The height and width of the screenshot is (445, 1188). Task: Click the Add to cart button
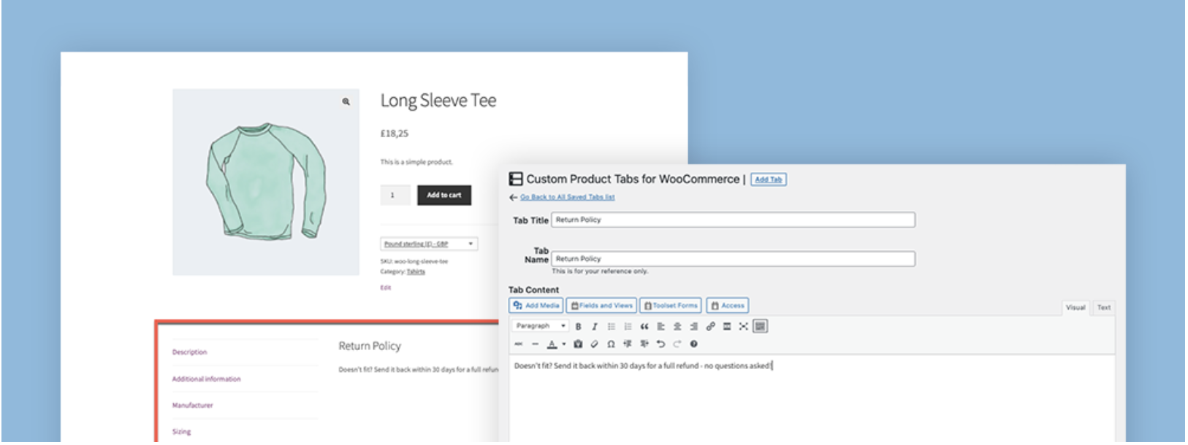(x=444, y=196)
